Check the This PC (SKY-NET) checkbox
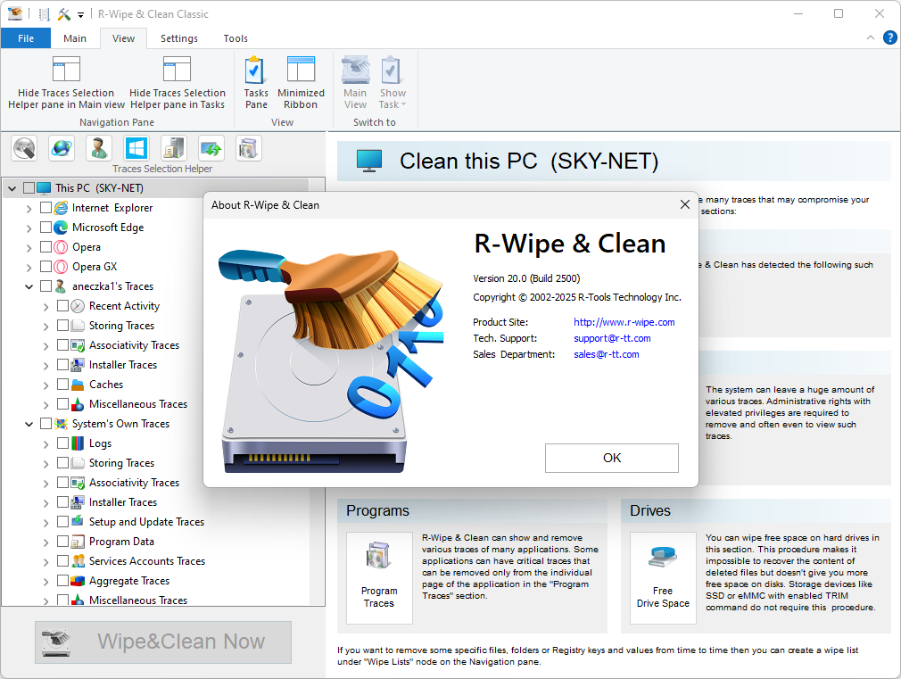The width and height of the screenshot is (901, 679). click(x=29, y=188)
